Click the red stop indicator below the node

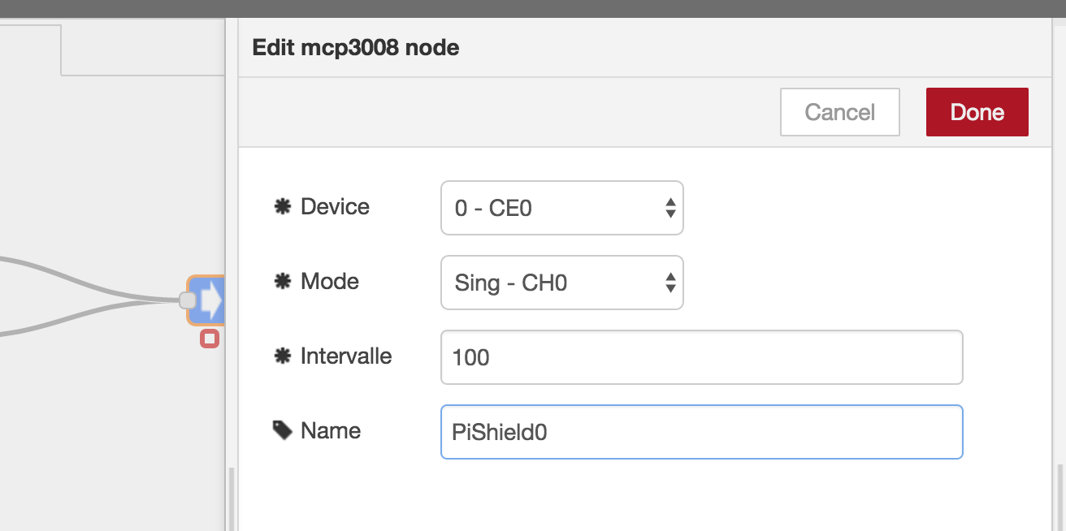pyautogui.click(x=209, y=339)
